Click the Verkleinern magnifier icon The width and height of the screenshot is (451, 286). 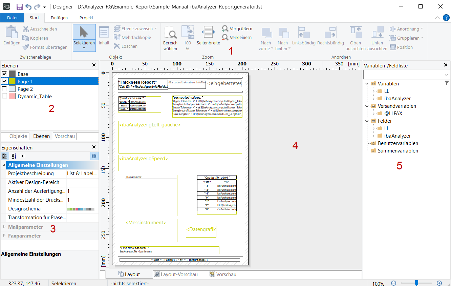pyautogui.click(x=225, y=37)
